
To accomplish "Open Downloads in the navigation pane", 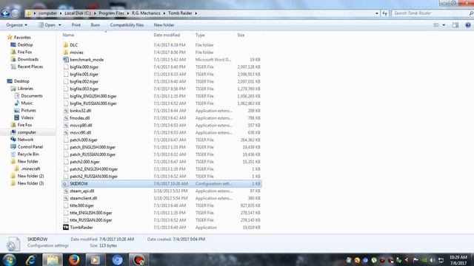I will 28,59.
